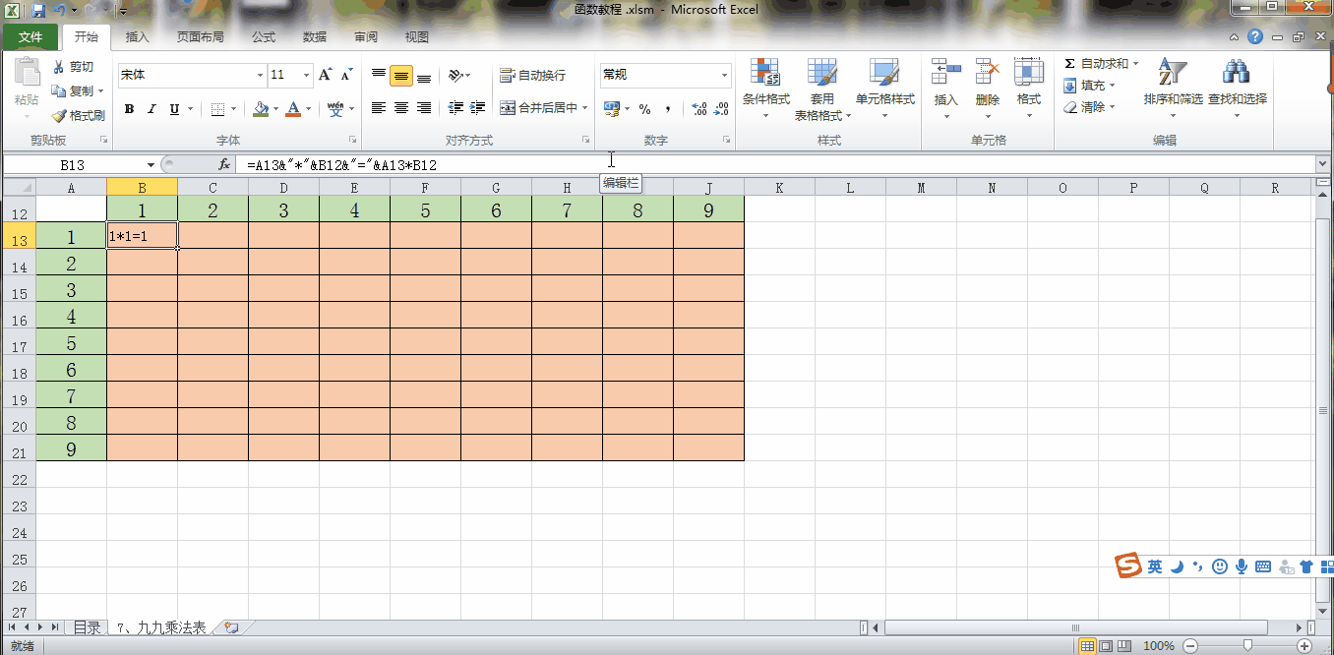
Task: Click the Find and Select binoculars
Action: click(x=1236, y=73)
